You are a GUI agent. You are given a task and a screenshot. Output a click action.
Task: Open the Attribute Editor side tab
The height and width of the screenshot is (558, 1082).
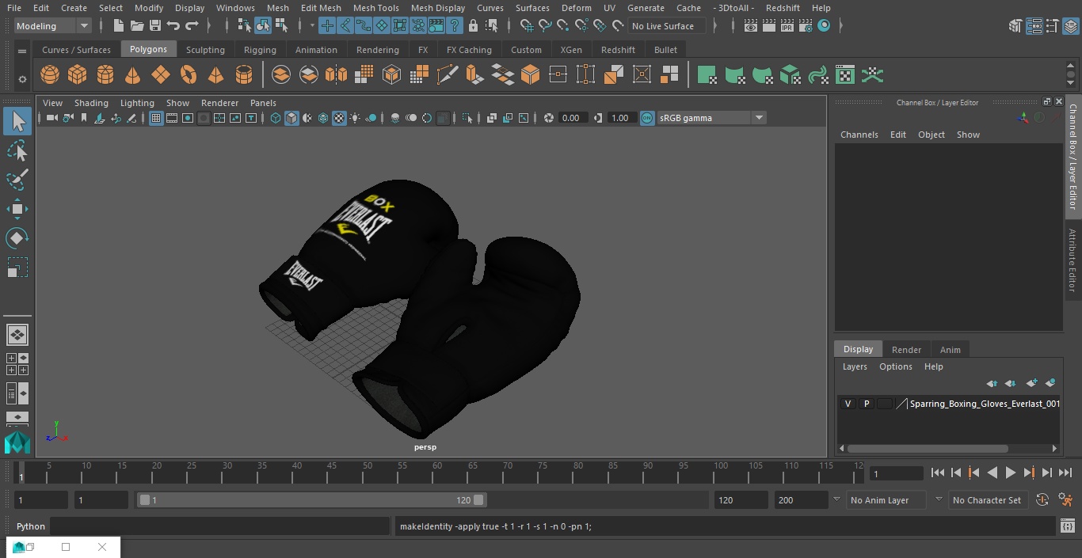(1072, 261)
